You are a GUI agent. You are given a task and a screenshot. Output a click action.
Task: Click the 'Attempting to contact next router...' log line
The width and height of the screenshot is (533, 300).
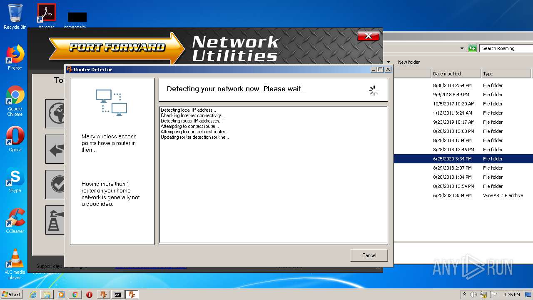[x=194, y=132]
